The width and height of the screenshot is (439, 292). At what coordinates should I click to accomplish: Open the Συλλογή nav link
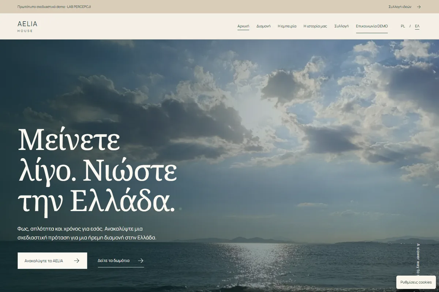tap(342, 26)
